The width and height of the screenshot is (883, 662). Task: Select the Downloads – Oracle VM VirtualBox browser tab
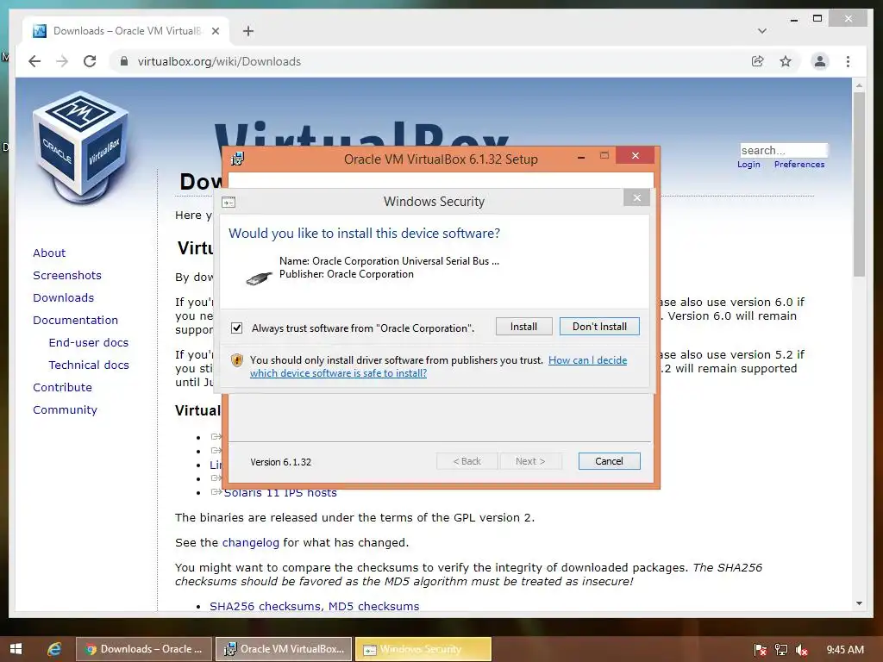point(126,31)
